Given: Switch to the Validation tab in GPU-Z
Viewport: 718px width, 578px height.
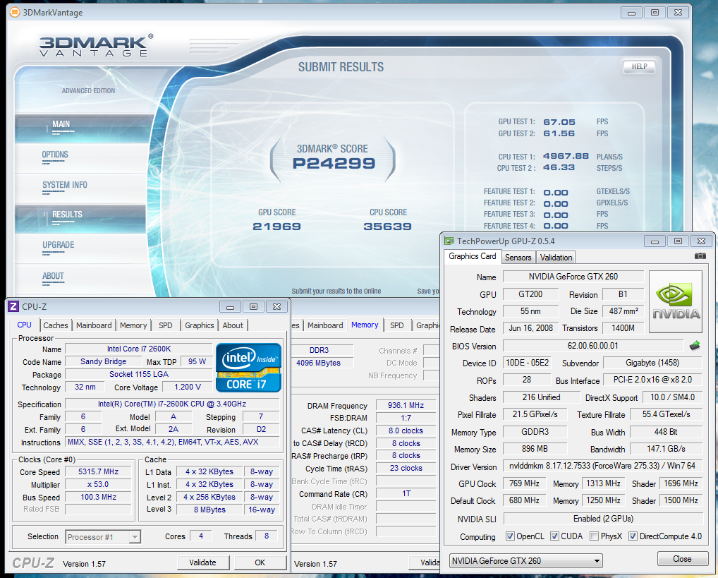Looking at the screenshot, I should pyautogui.click(x=556, y=257).
